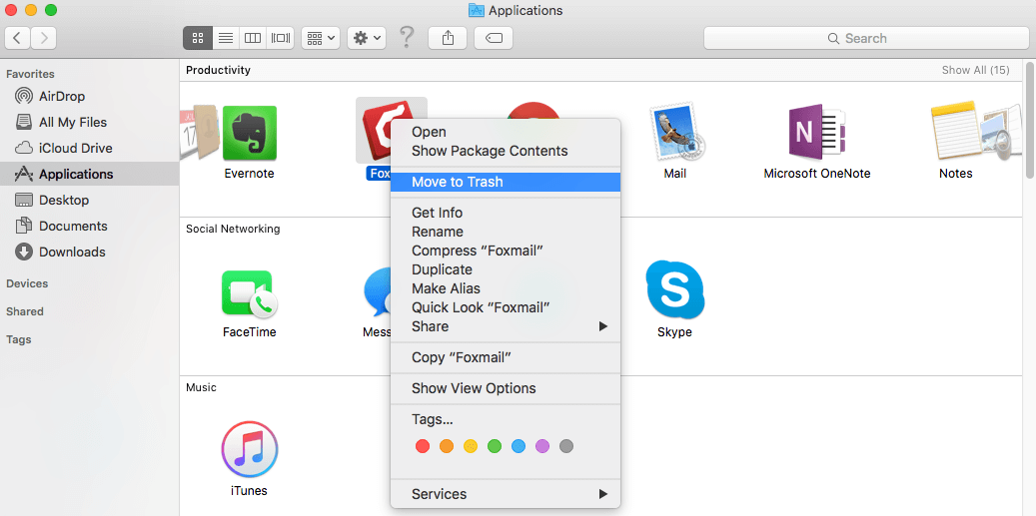
Task: Click the question mark toolbar icon
Action: point(407,38)
